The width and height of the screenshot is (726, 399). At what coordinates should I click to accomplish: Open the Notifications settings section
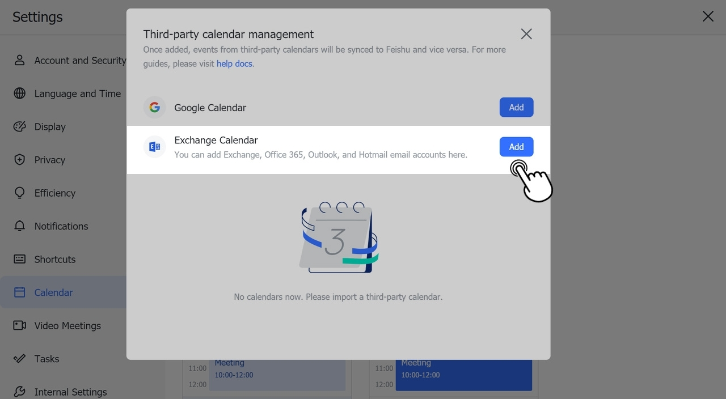pos(61,226)
